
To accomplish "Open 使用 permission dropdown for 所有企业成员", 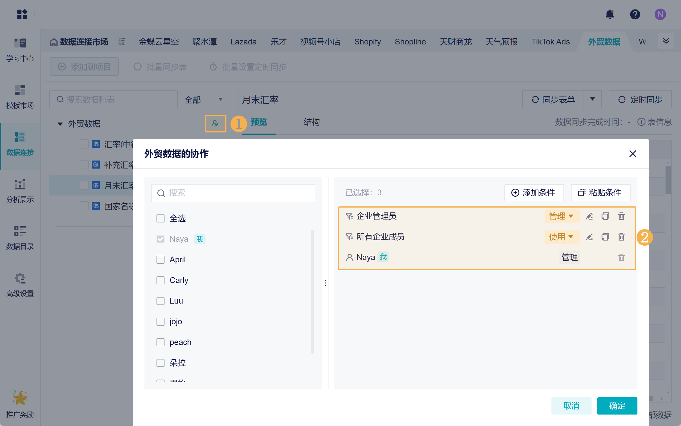I will 561,237.
